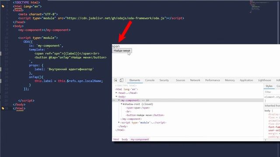Collapse the body node in DOM tree
Image resolution: width=280 pixels, height=157 pixels.
coord(116,97)
